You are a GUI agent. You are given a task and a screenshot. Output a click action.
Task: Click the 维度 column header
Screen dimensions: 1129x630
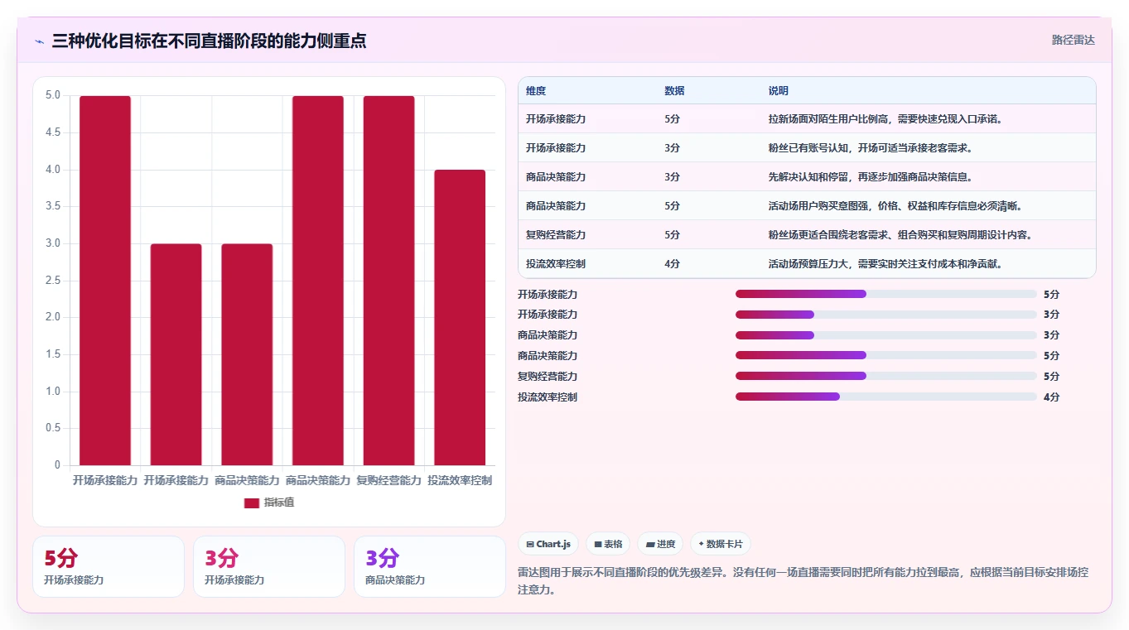[536, 91]
